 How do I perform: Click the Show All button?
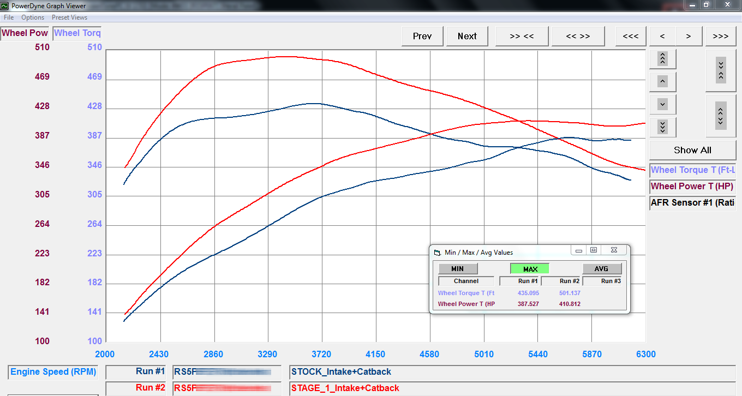tap(692, 150)
